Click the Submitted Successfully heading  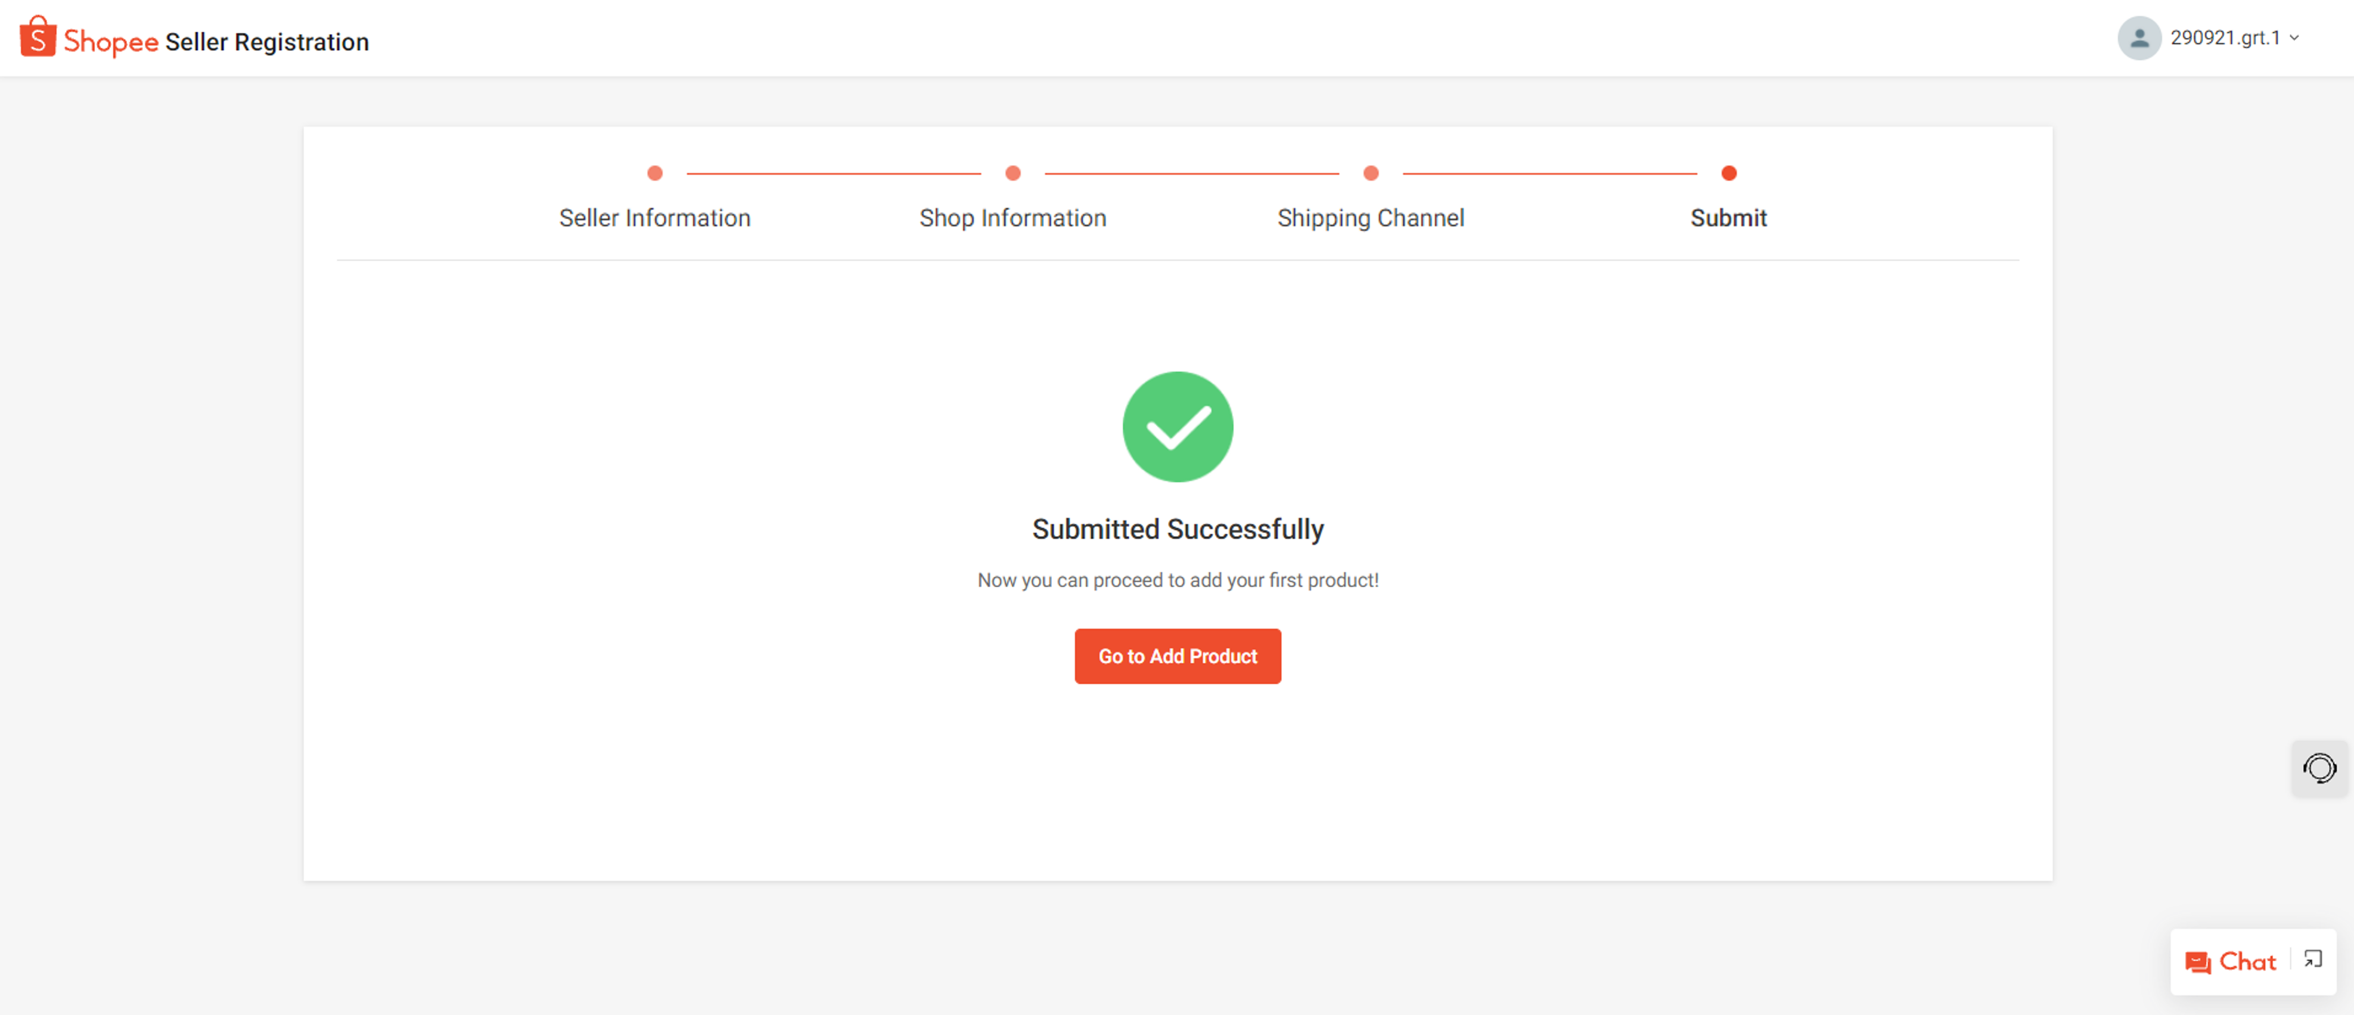(x=1178, y=527)
